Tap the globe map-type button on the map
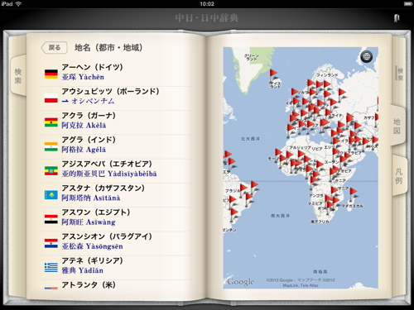 click(x=366, y=57)
